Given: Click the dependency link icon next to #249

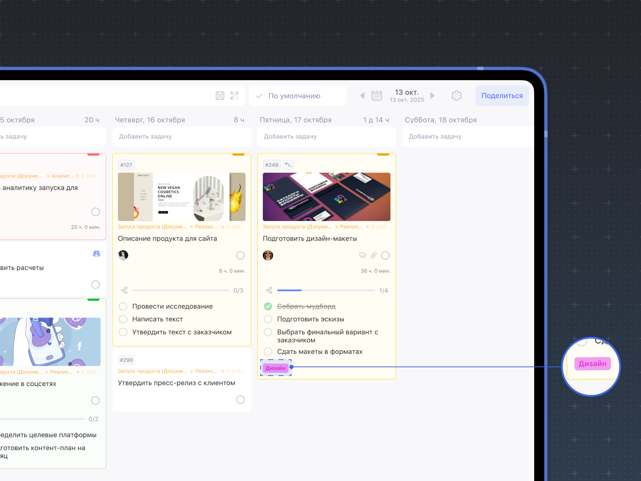Looking at the screenshot, I should click(x=288, y=165).
